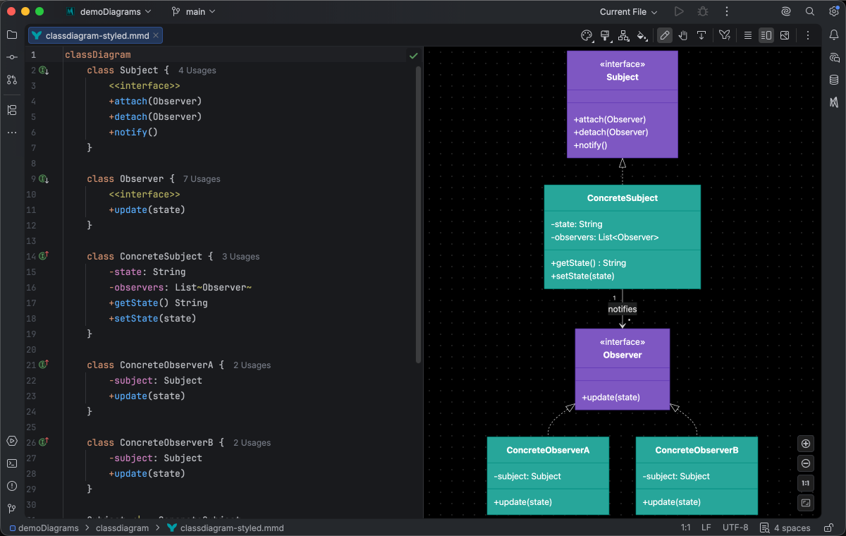Open the Git tool window

[x=11, y=508]
